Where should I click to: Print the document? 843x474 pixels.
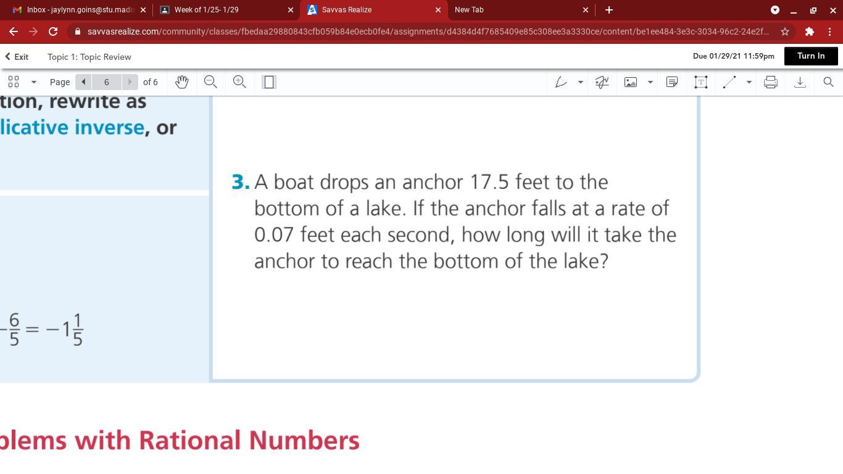(771, 82)
